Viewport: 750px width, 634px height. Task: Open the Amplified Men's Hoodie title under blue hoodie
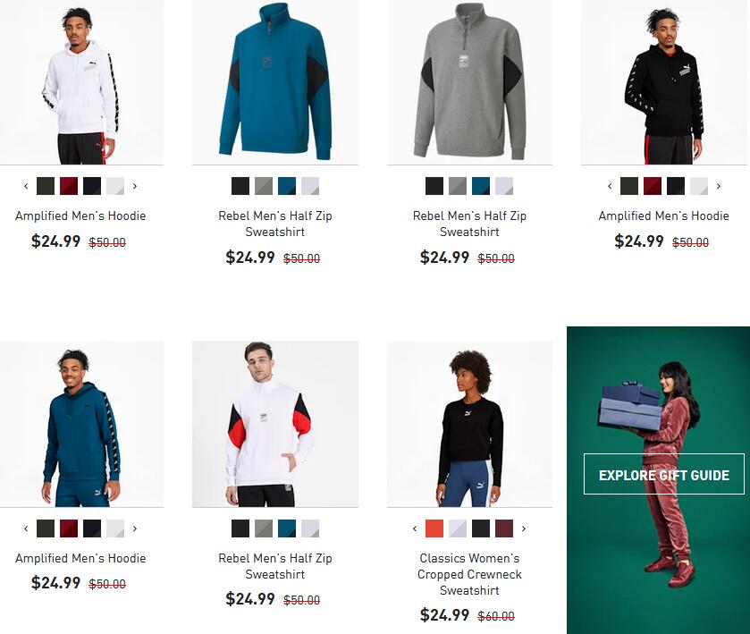coord(80,558)
